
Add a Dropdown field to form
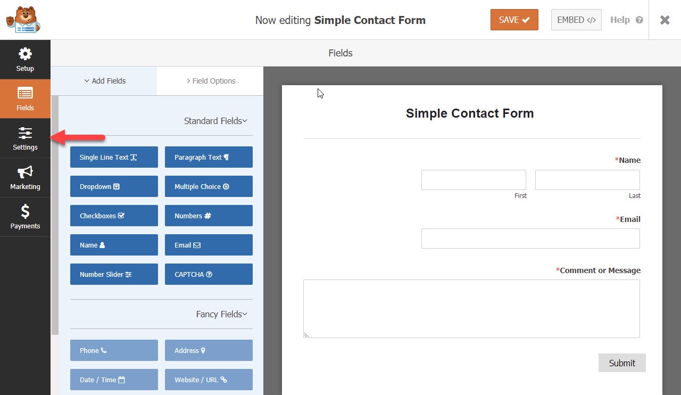pyautogui.click(x=114, y=186)
